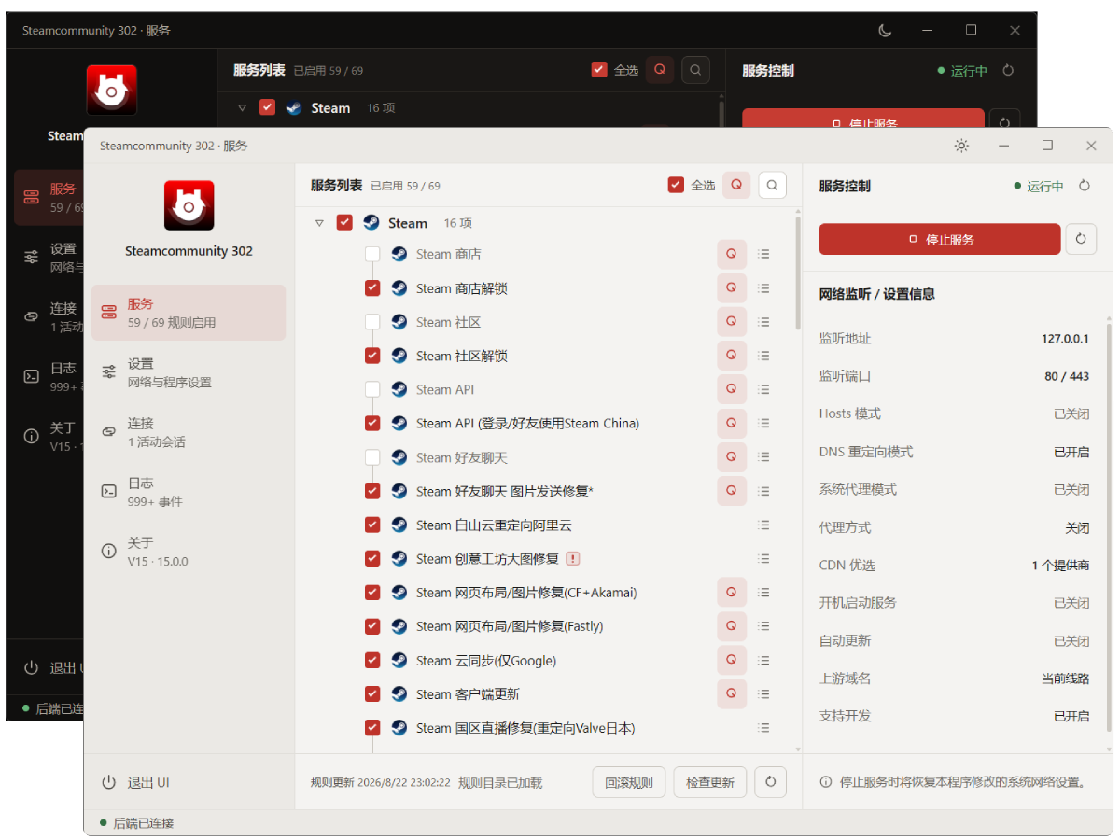Click 检查更新 button
The width and height of the screenshot is (1120, 840).
[710, 782]
